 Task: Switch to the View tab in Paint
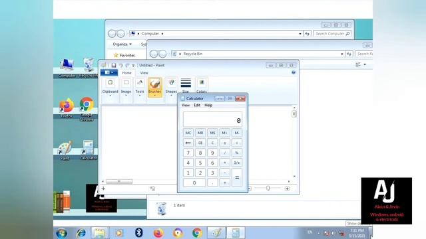(x=144, y=73)
